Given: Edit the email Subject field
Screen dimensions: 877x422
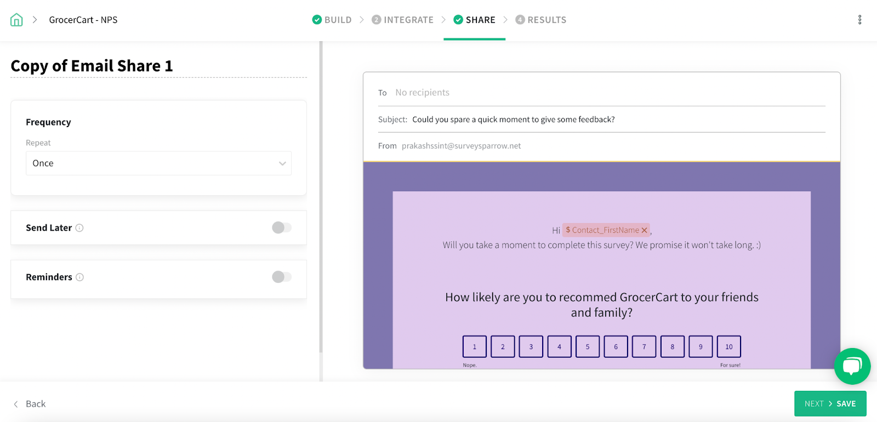Looking at the screenshot, I should click(x=602, y=119).
